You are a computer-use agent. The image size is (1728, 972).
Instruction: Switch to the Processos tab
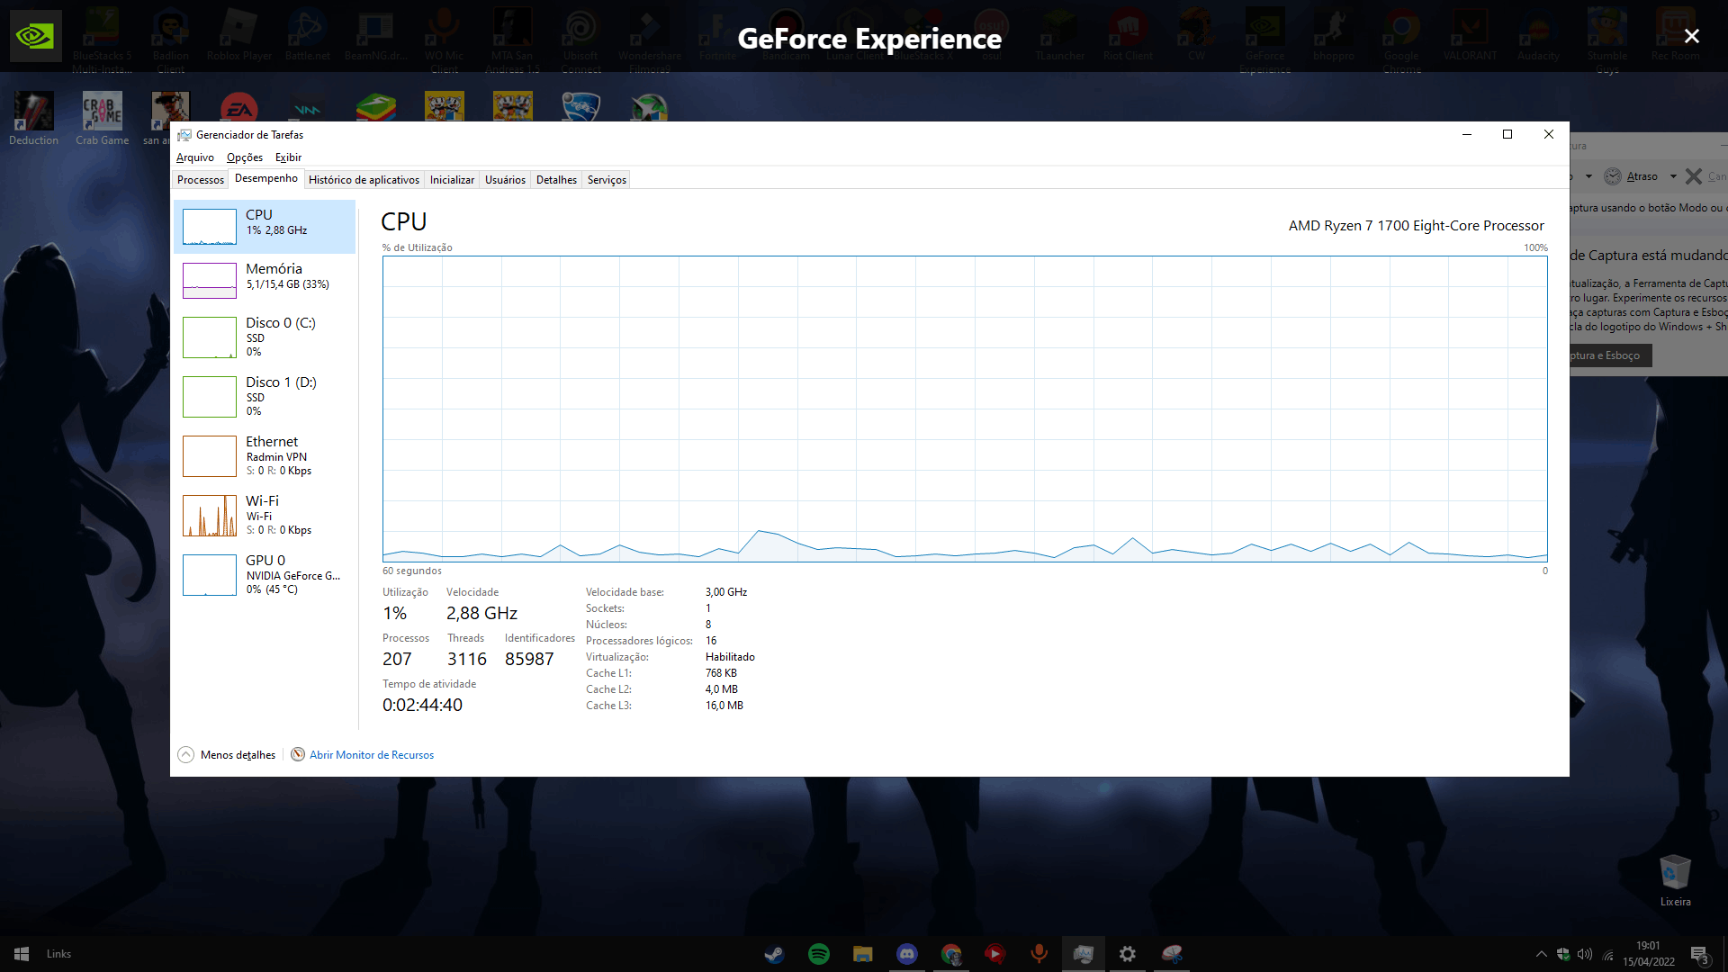tap(200, 180)
